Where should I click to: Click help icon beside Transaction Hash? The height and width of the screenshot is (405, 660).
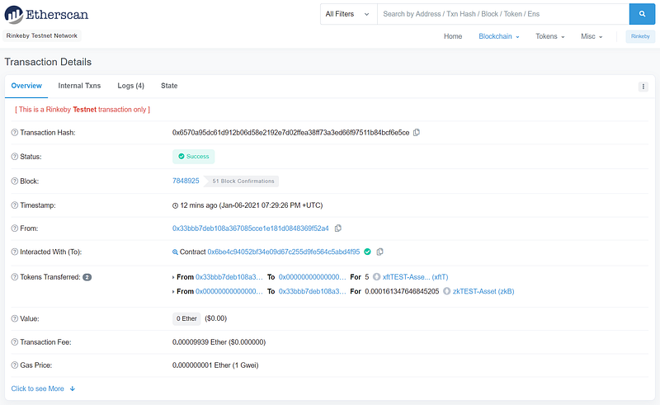(14, 133)
